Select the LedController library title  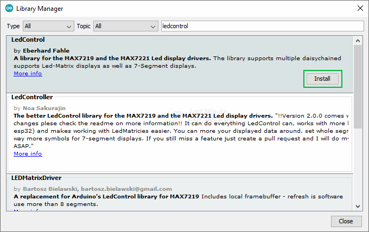[x=32, y=97]
